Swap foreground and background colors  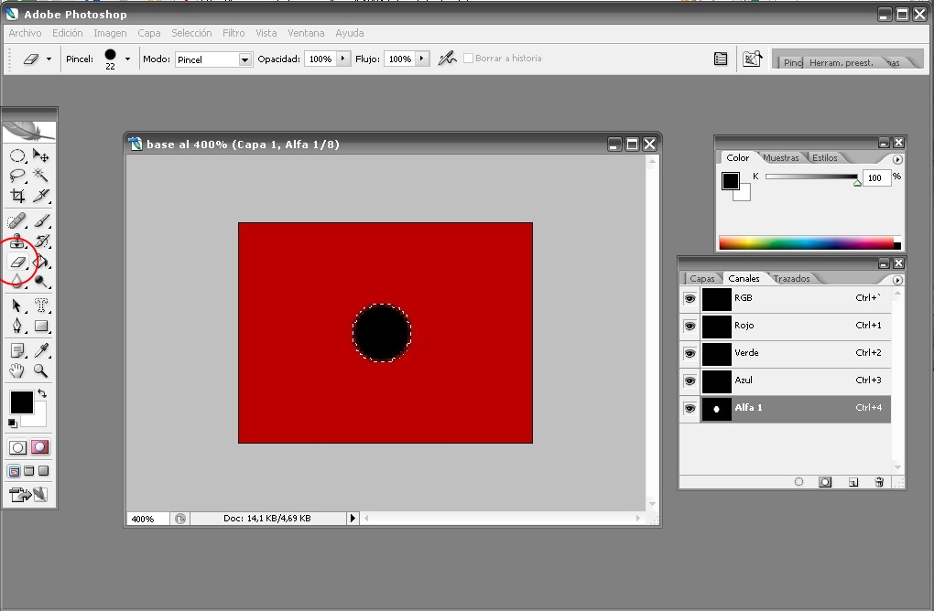point(42,393)
